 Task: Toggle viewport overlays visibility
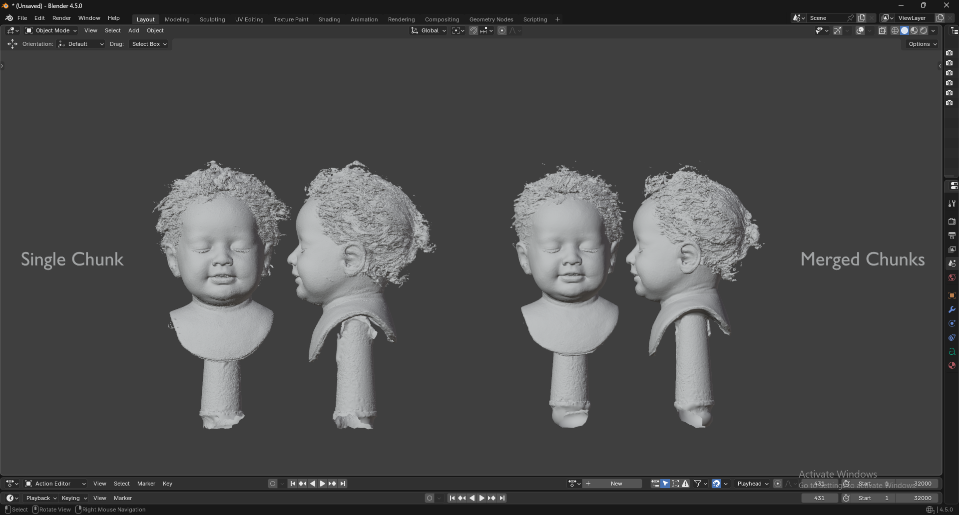(860, 30)
